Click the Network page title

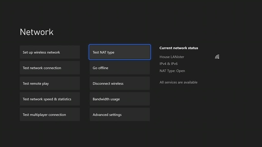pos(36,32)
